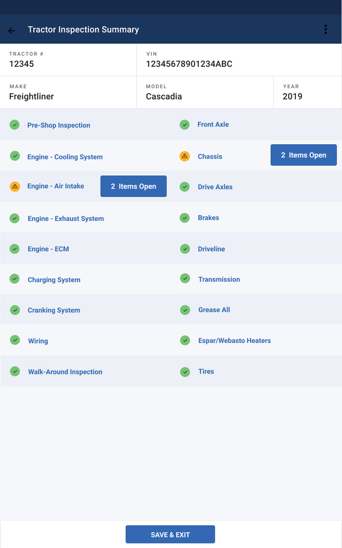Click the green check beside Pre-Shop Inspection
The width and height of the screenshot is (342, 548).
(x=15, y=125)
